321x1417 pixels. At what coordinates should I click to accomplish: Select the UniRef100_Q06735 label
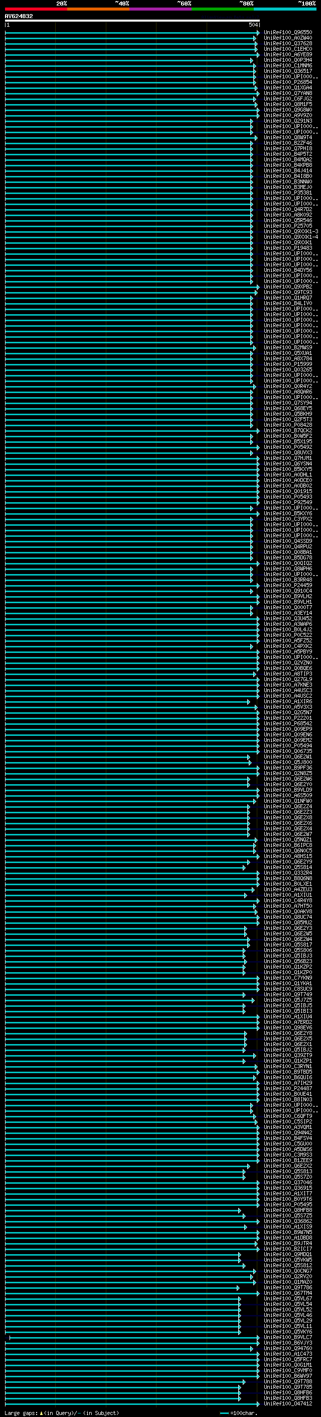[x=288, y=751]
